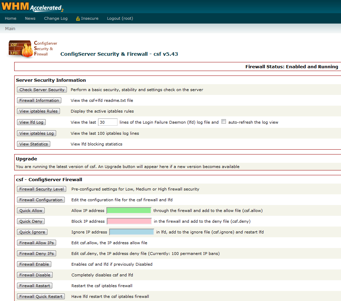
Task: Click the green Allow IP address field
Action: tap(129, 210)
